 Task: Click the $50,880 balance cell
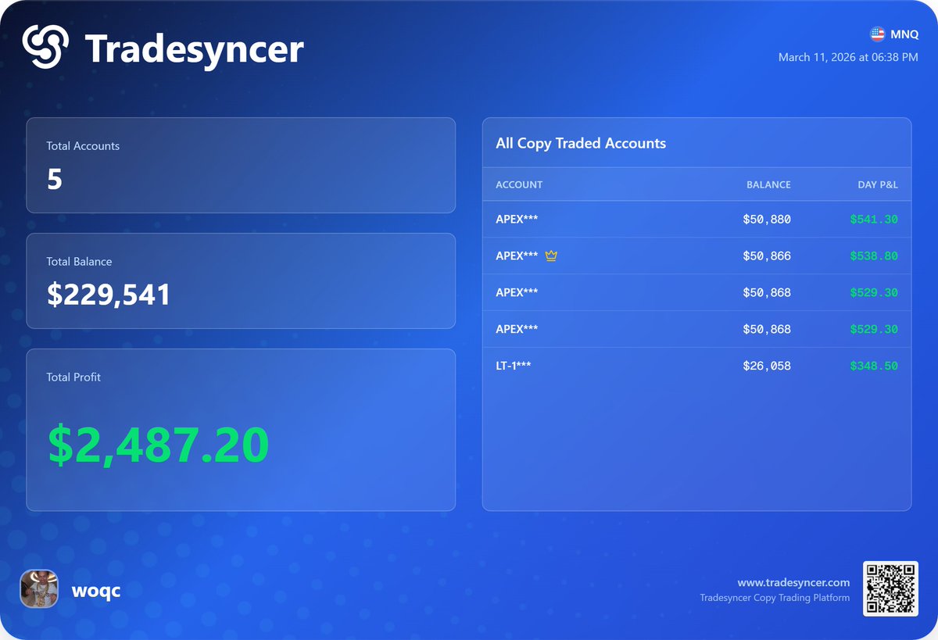[767, 220]
